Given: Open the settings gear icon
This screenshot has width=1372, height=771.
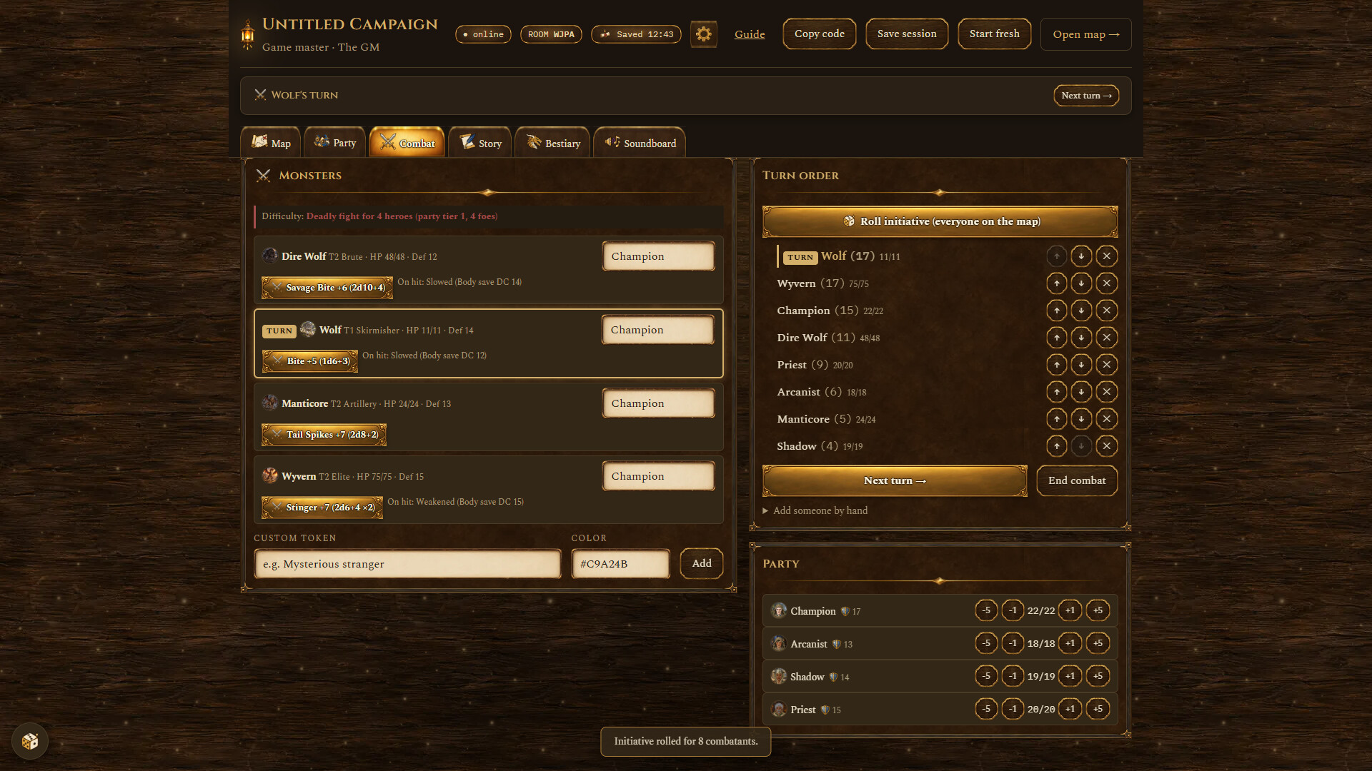Looking at the screenshot, I should (x=703, y=34).
